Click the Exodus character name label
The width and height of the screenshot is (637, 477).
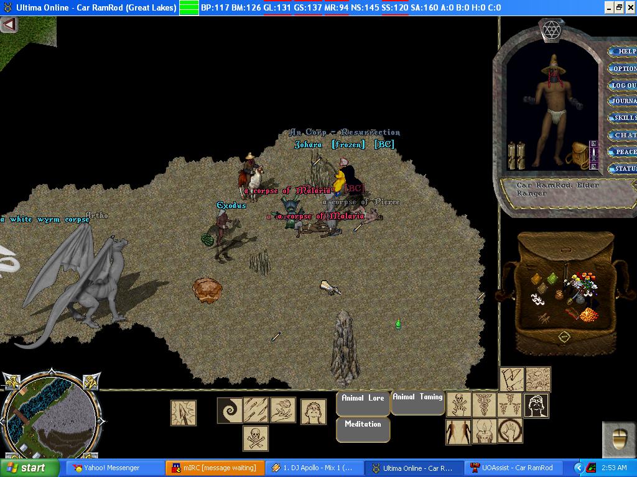[x=231, y=205]
